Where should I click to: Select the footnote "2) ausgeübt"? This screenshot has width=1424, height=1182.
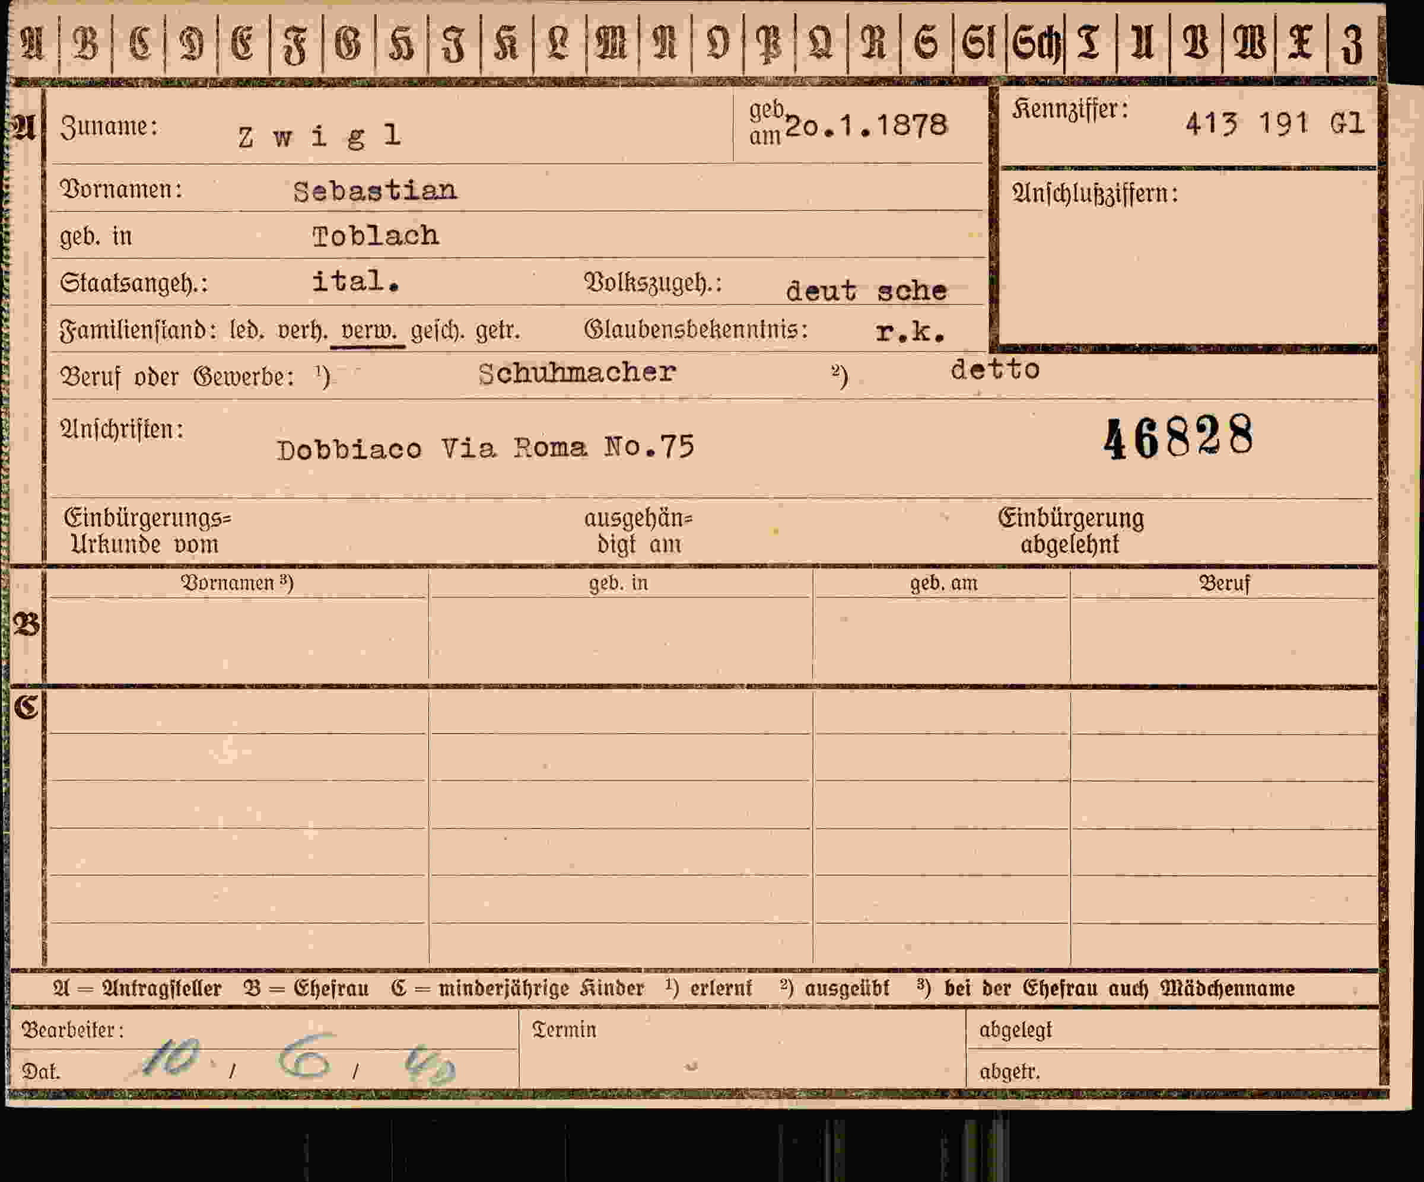coord(835,988)
